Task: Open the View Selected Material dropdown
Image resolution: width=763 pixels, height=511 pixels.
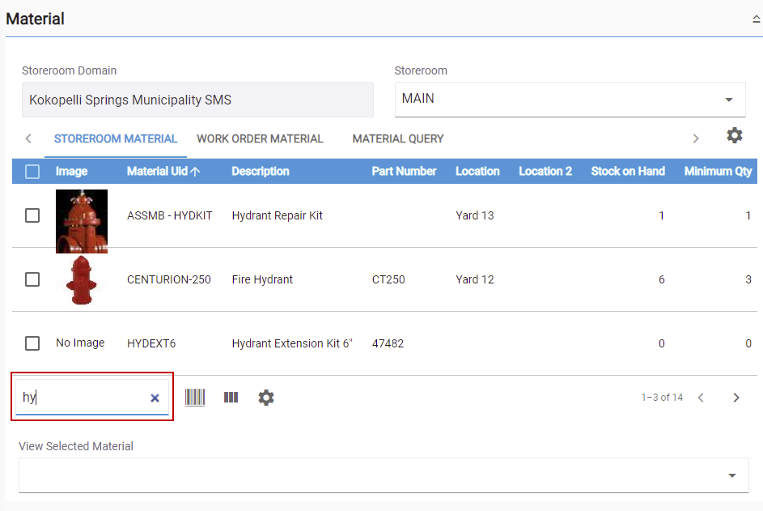Action: [x=384, y=475]
